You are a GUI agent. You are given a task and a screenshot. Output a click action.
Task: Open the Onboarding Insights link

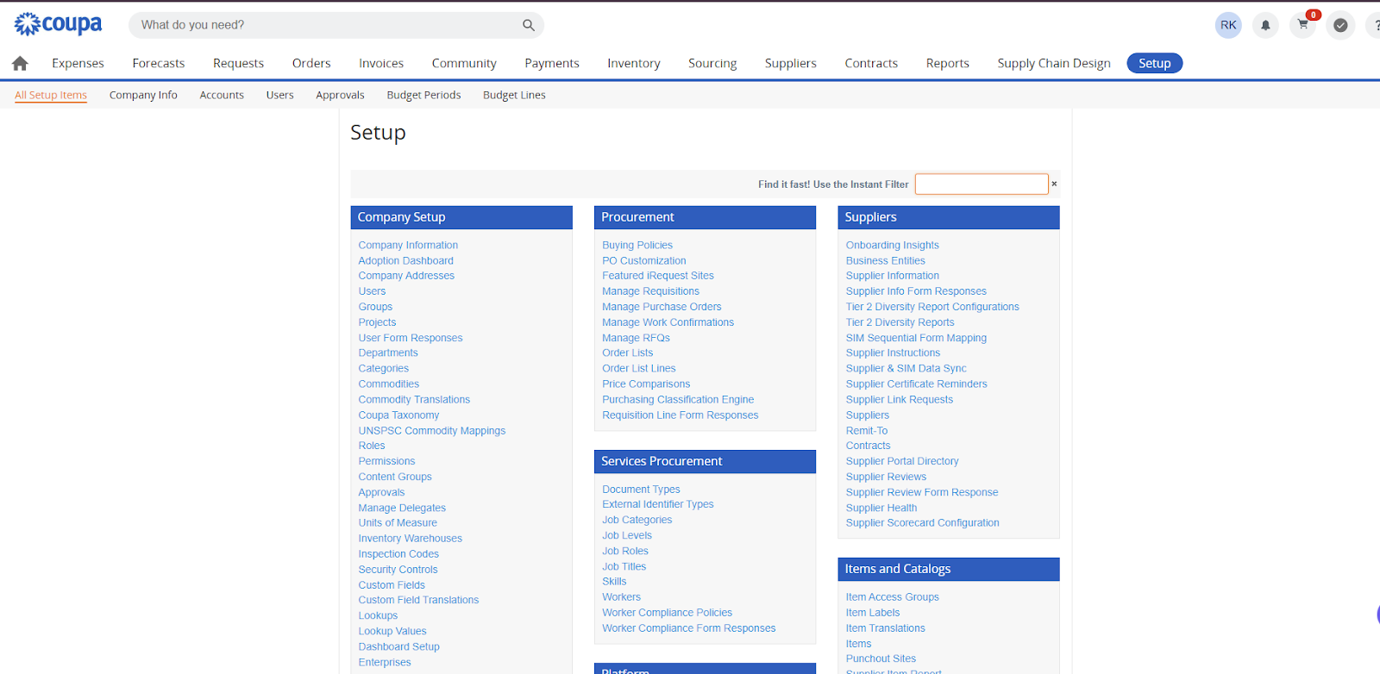point(893,246)
